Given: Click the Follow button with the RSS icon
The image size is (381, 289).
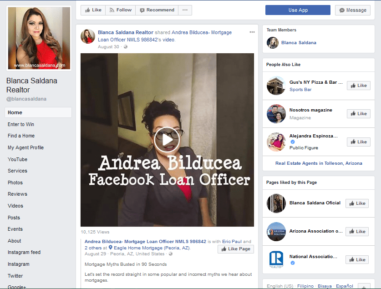Looking at the screenshot, I should pyautogui.click(x=120, y=10).
